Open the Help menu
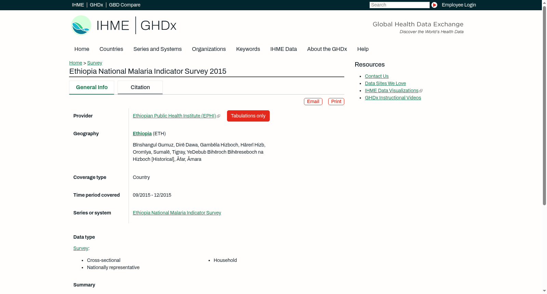 363,49
